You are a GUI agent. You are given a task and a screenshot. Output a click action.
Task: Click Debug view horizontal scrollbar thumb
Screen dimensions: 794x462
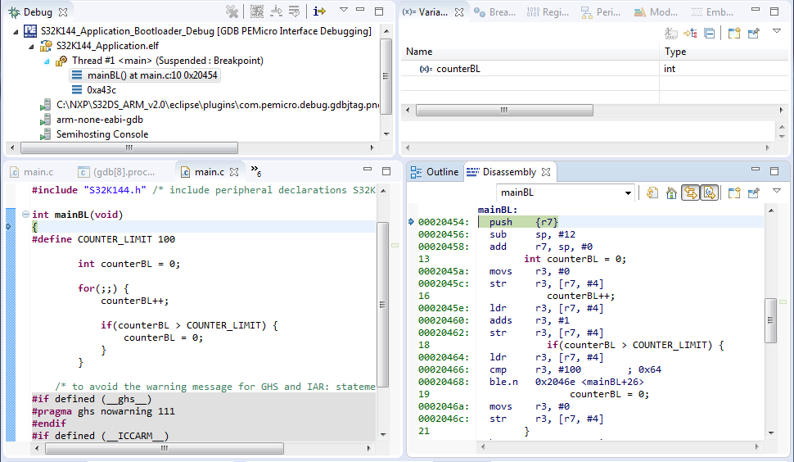[x=129, y=148]
